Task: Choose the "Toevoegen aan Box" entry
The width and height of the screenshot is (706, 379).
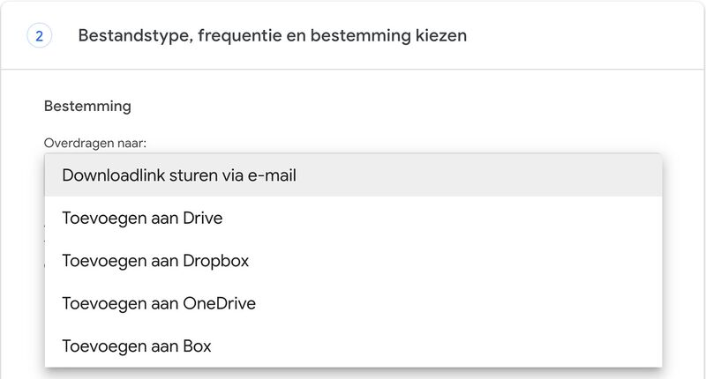Action: point(137,346)
